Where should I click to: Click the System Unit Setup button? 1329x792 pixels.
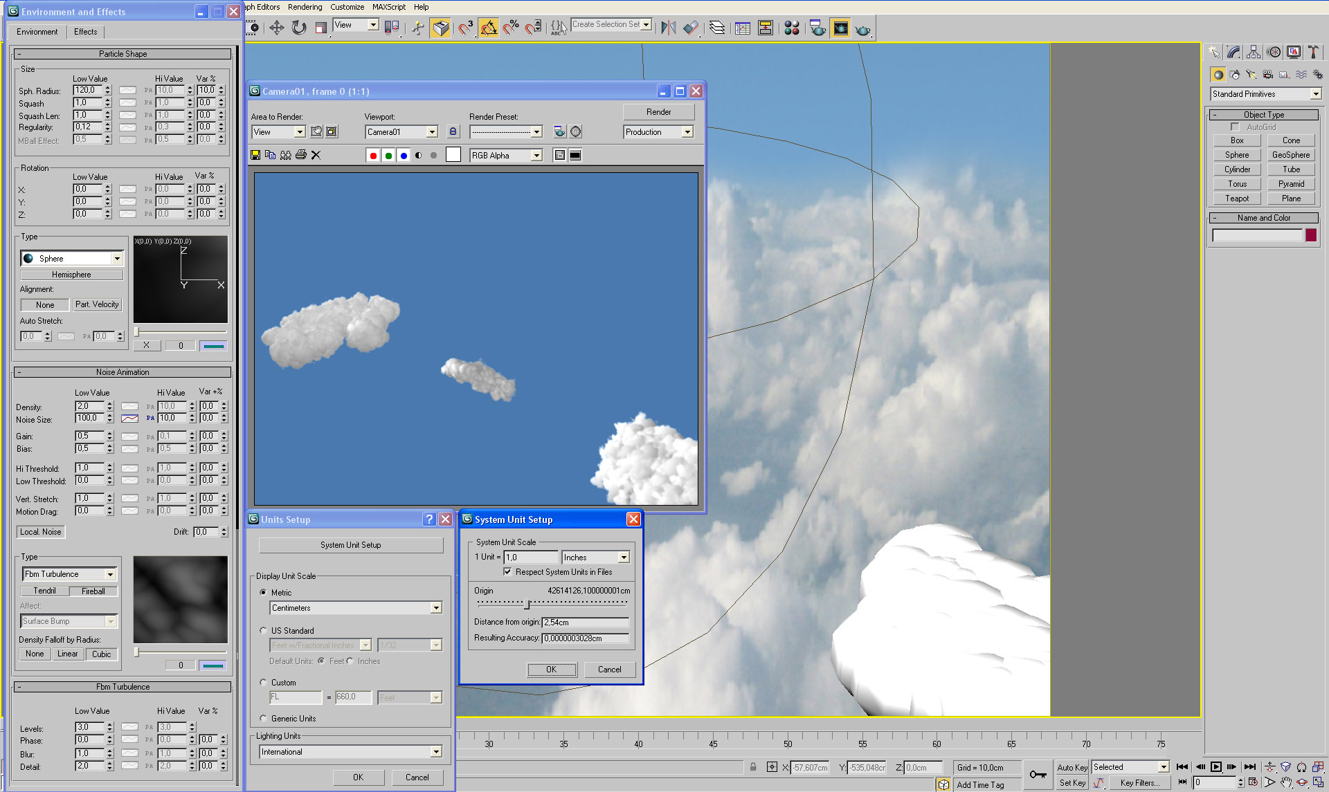pyautogui.click(x=351, y=545)
